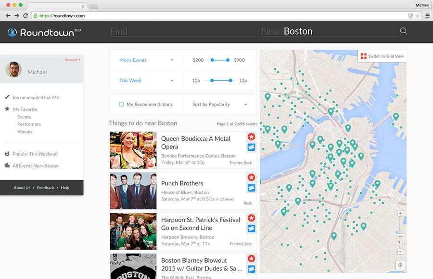Click the shield icon in address bar

point(411,16)
